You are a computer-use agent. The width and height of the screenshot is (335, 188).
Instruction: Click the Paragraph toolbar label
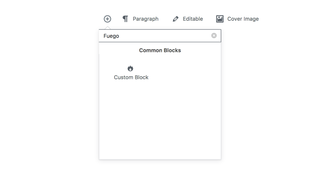(x=145, y=19)
